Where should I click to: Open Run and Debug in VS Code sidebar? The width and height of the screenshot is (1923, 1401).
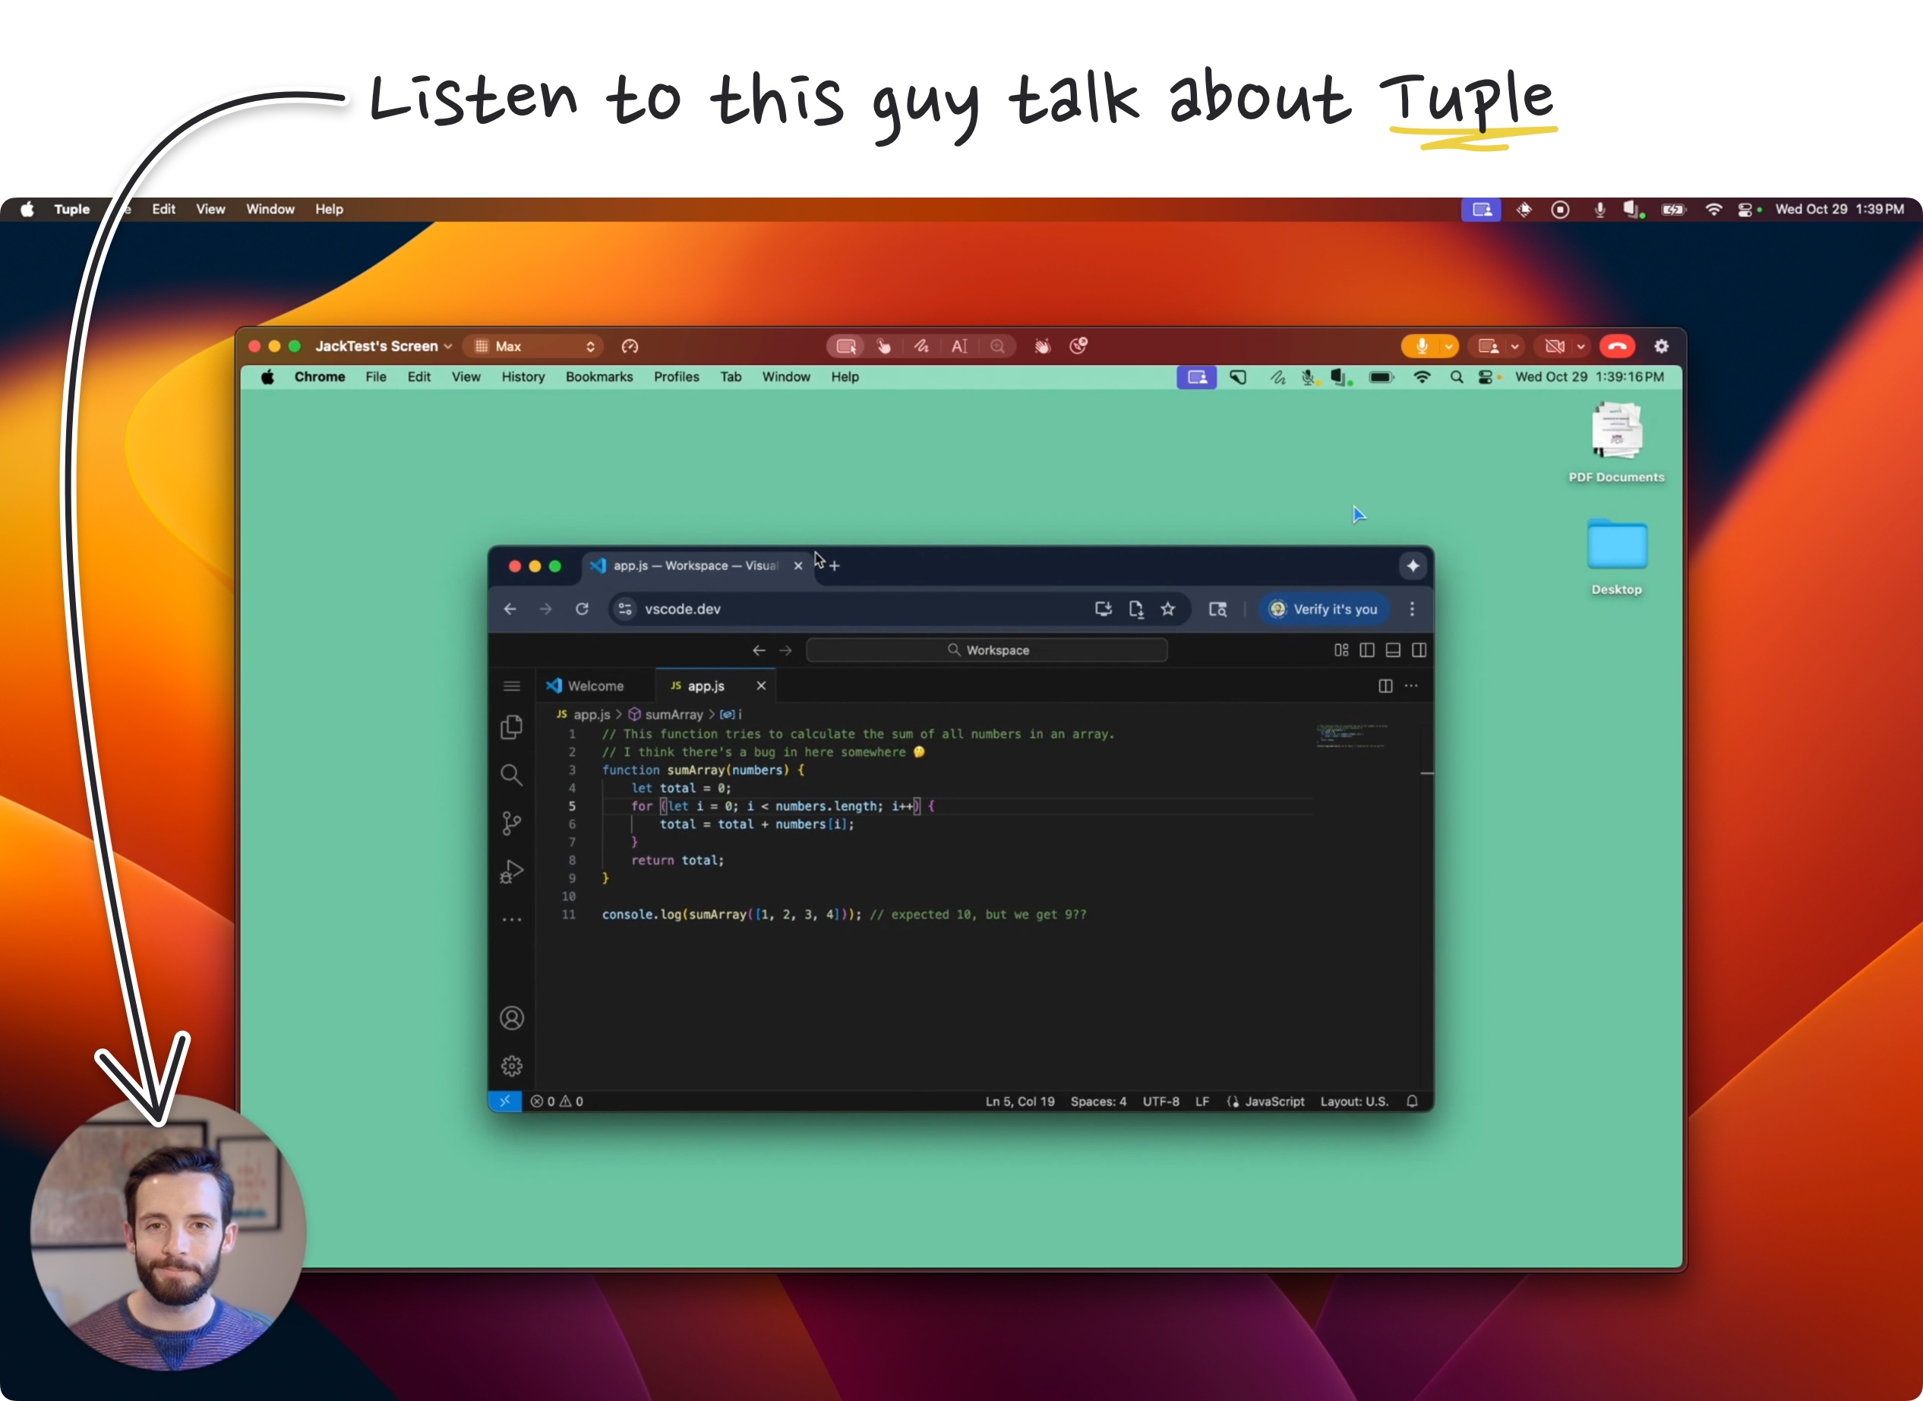pos(512,871)
